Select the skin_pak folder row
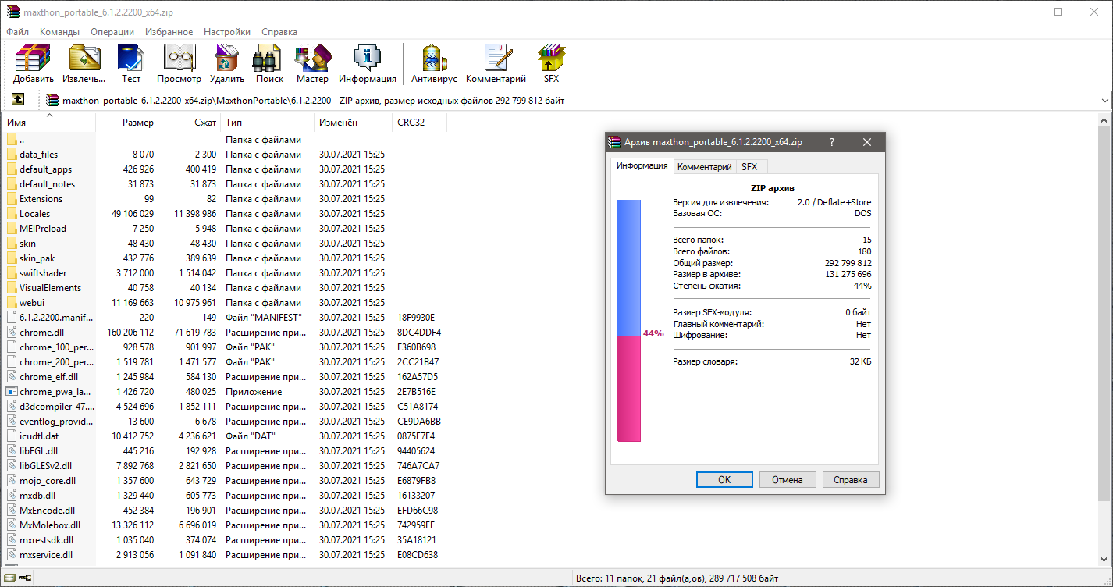The image size is (1113, 587). [225, 258]
